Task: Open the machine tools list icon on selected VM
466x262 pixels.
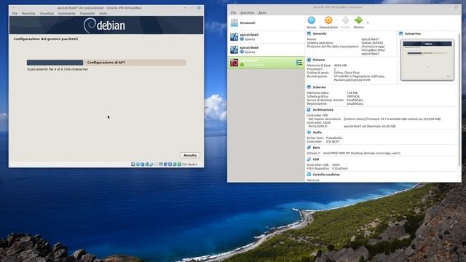Action: (299, 63)
